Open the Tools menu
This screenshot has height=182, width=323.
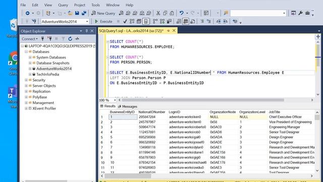(95, 5)
